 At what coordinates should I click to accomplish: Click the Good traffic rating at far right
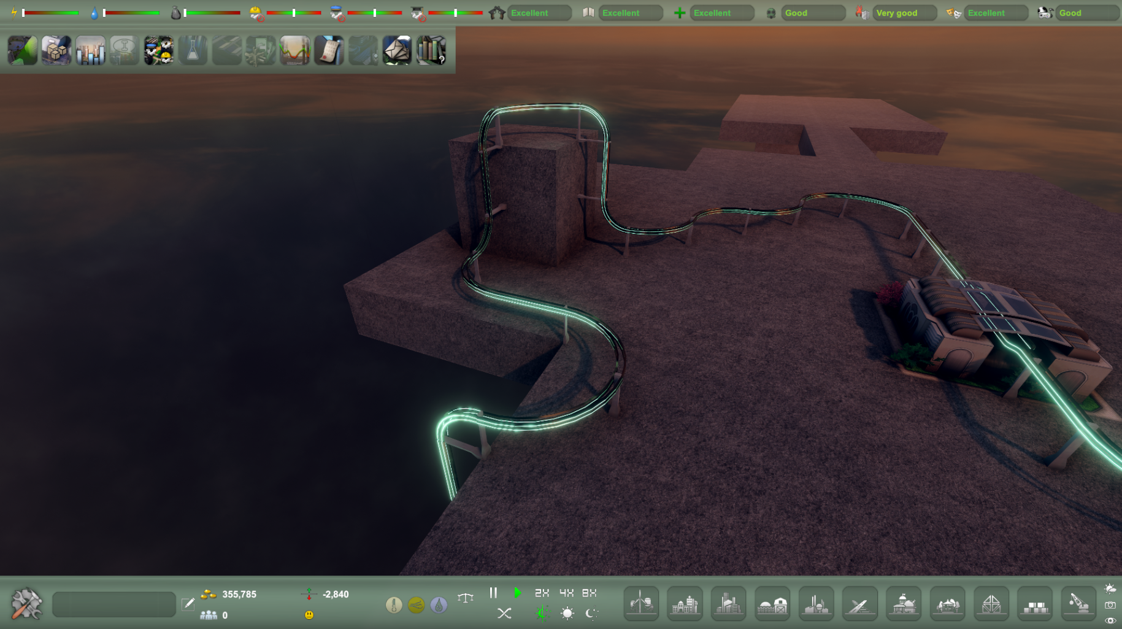point(1087,13)
